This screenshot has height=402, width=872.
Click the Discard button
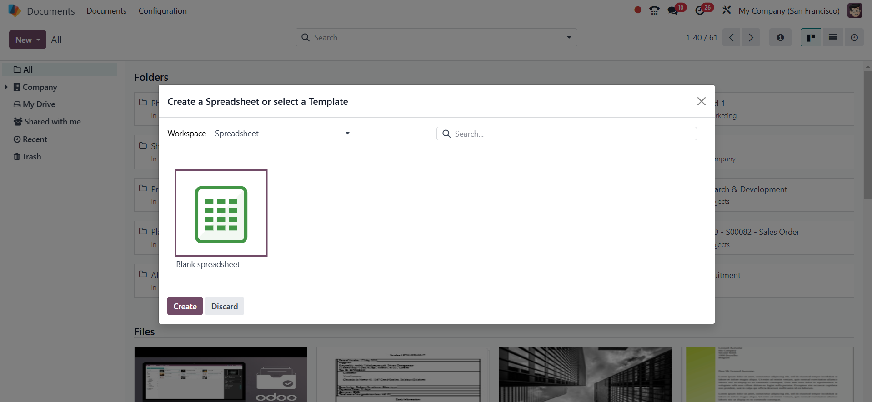pos(225,306)
